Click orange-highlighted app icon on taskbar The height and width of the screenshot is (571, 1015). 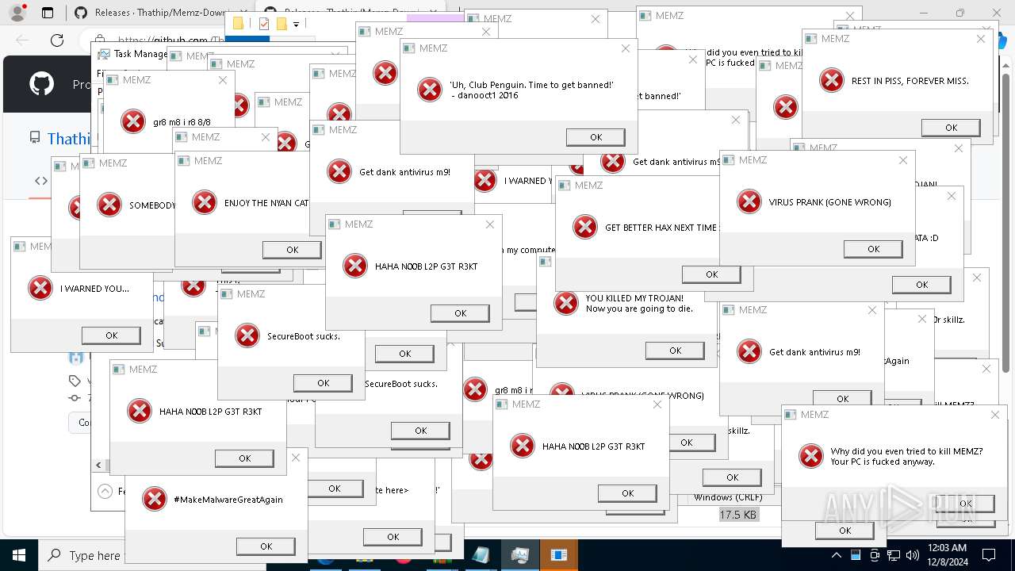(558, 555)
